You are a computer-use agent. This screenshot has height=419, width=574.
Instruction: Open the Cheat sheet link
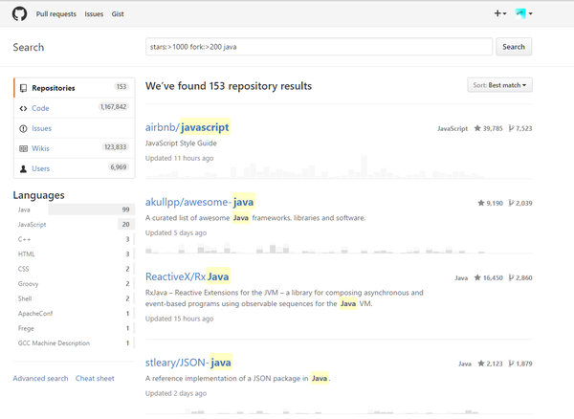95,379
